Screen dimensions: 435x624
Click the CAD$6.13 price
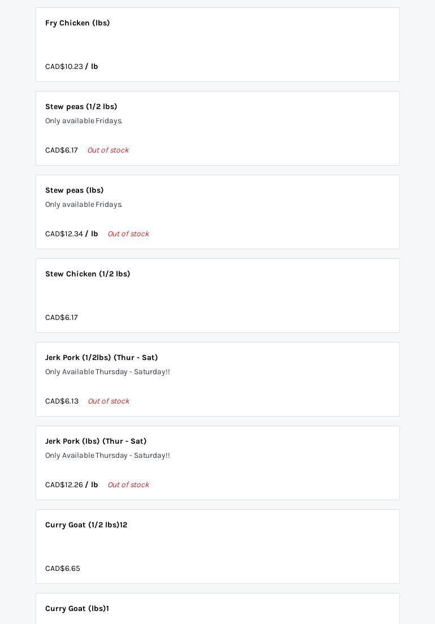tap(62, 401)
